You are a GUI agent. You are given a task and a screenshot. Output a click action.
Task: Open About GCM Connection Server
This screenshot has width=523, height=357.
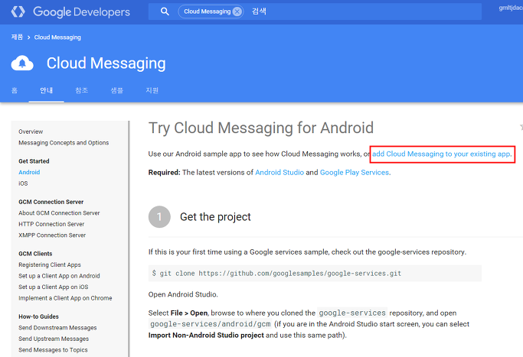[x=59, y=213]
